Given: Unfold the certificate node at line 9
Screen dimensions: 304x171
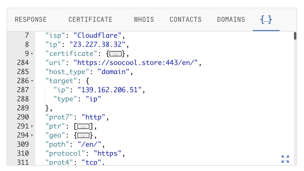Looking at the screenshot, I should 32,54.
